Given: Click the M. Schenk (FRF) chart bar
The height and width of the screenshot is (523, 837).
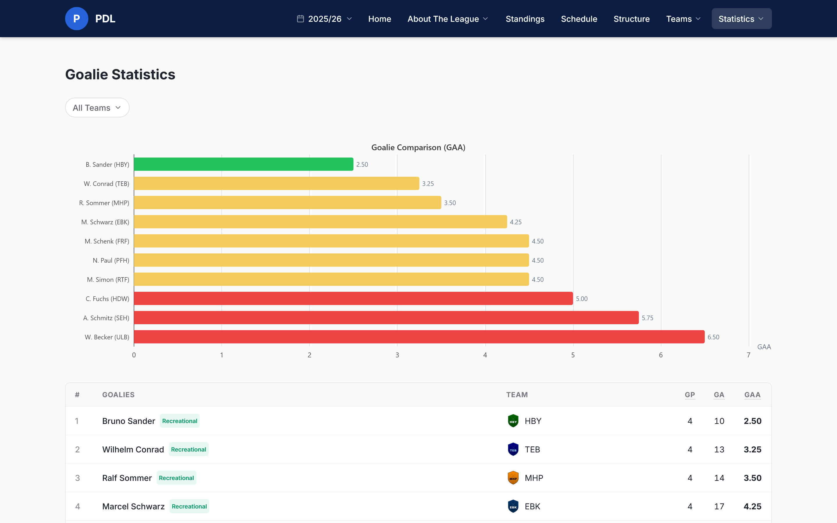Looking at the screenshot, I should pyautogui.click(x=331, y=241).
